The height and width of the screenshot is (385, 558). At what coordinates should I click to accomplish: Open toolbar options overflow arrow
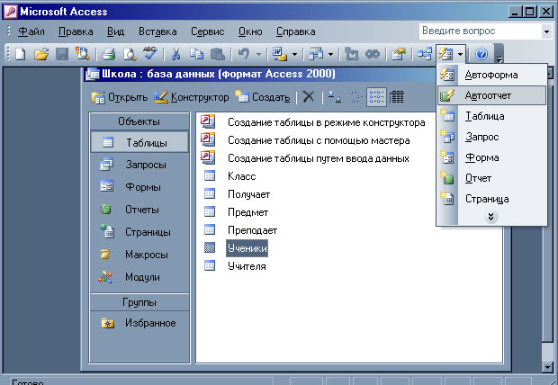(x=499, y=54)
